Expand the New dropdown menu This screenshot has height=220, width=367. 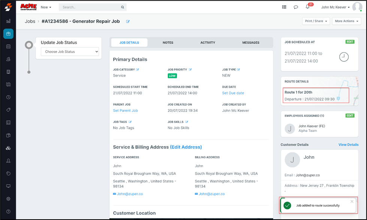pos(46,7)
